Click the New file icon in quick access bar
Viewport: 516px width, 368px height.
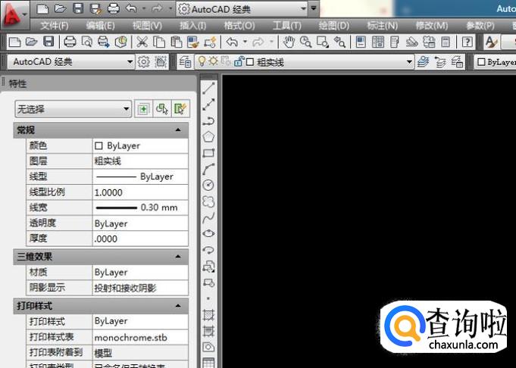pos(42,9)
